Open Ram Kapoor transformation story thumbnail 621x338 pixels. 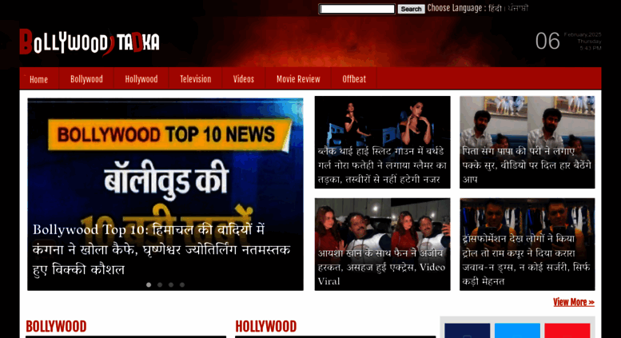527,245
